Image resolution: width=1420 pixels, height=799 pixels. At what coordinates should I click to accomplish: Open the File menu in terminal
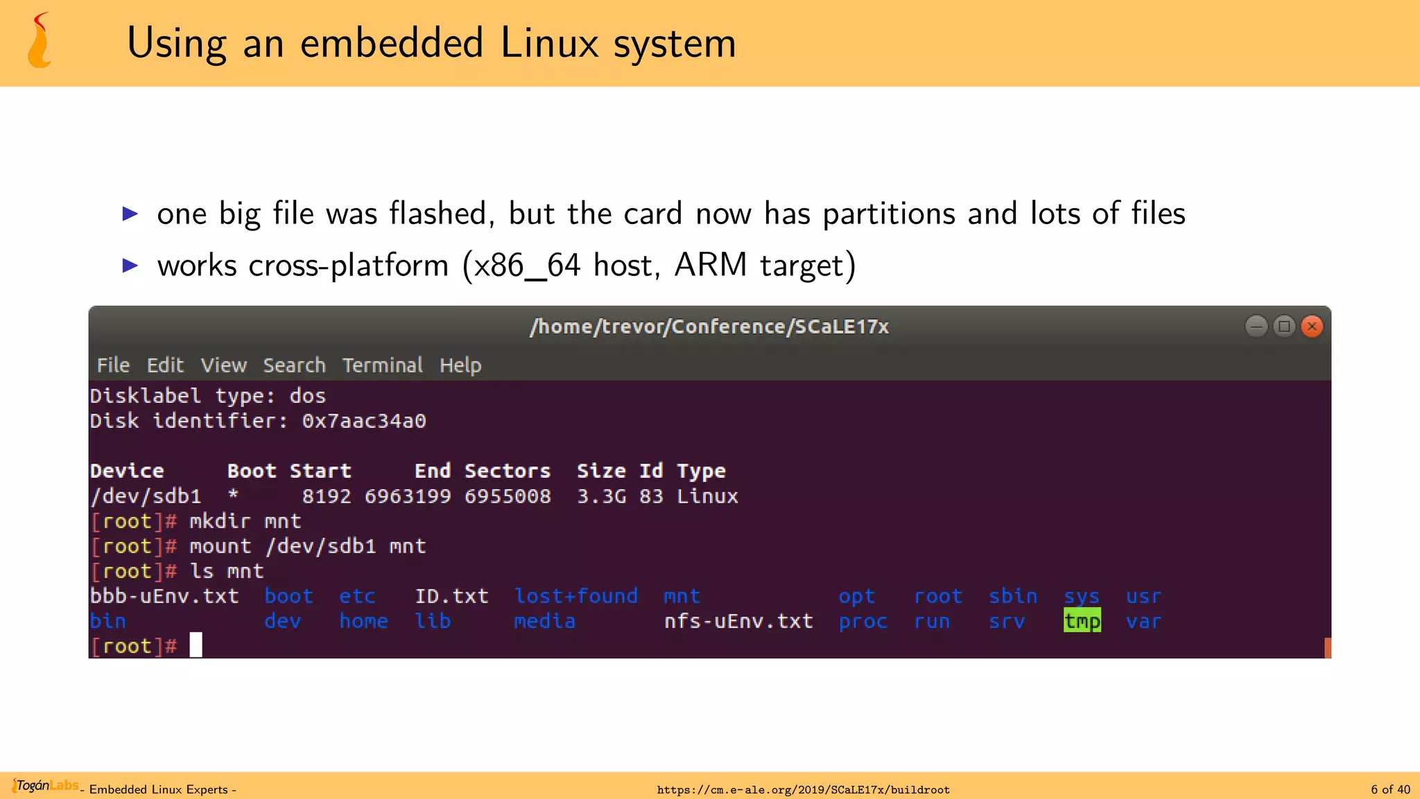coord(113,365)
